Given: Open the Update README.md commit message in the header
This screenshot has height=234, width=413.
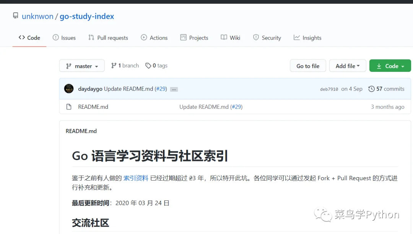Looking at the screenshot, I should [x=128, y=89].
